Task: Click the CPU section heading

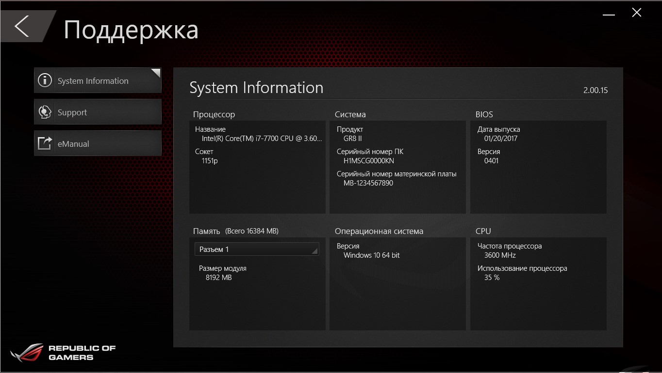Action: 483,232
